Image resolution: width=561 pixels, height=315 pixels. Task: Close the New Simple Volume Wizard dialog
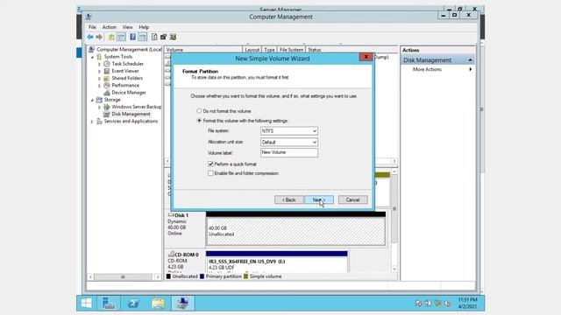click(x=366, y=57)
